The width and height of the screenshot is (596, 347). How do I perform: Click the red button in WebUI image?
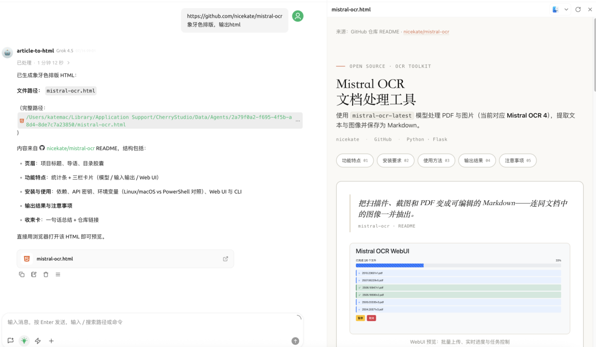(x=371, y=318)
